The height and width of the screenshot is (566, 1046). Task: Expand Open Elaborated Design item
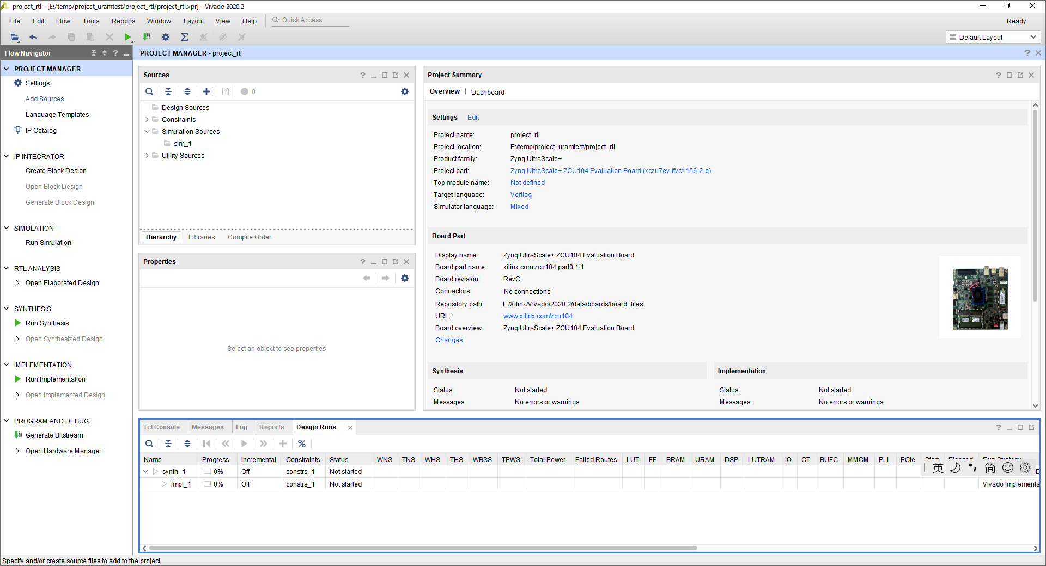(x=18, y=283)
